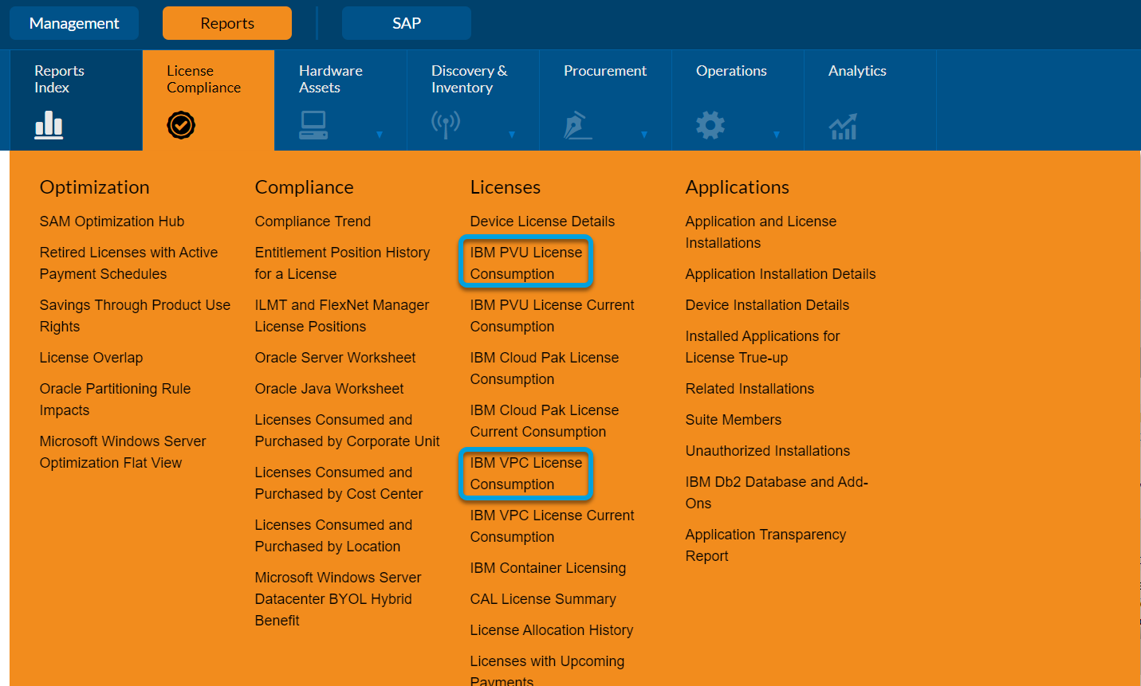Open CAL License Summary report

click(543, 599)
